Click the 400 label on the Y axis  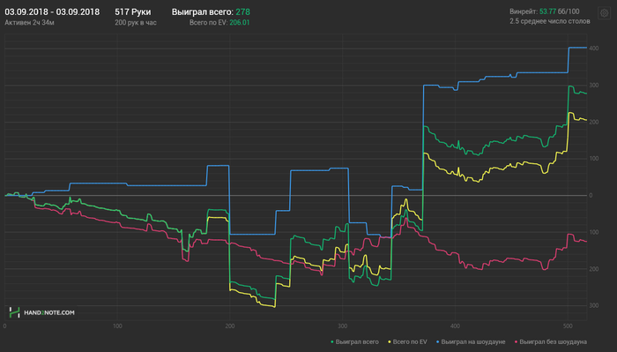click(x=594, y=49)
